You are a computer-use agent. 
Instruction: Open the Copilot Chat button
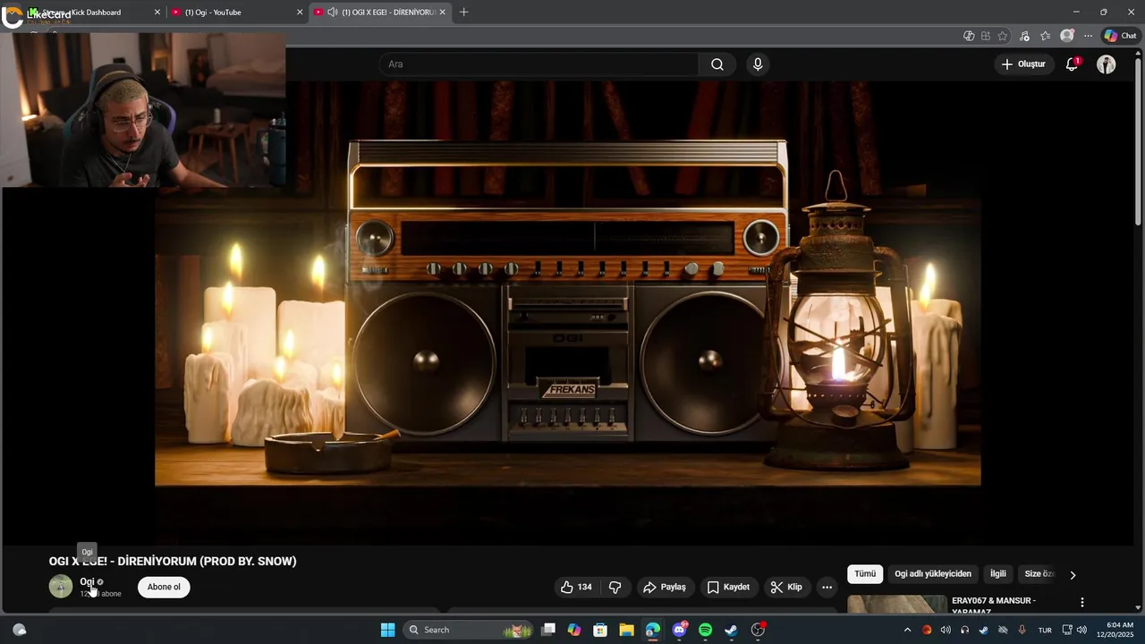point(1120,36)
